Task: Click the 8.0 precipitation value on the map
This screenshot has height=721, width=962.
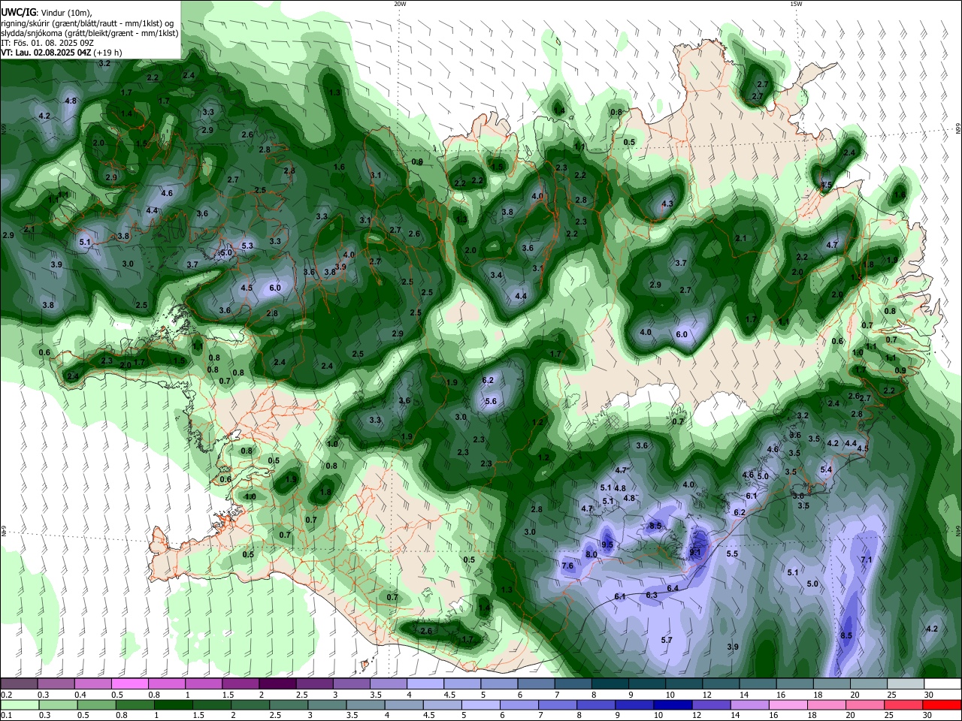Action: pos(591,554)
